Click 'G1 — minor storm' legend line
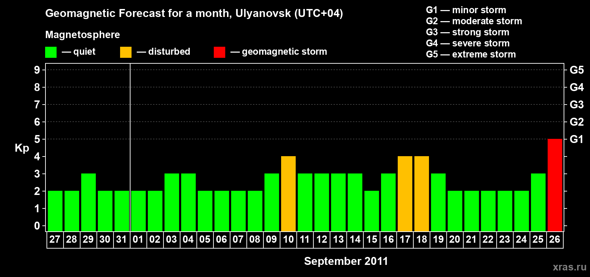The height and width of the screenshot is (277, 590). point(466,10)
